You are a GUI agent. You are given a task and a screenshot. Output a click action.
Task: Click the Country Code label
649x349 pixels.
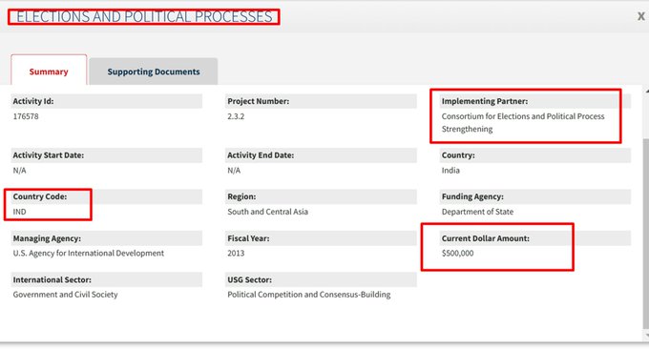[x=40, y=196]
